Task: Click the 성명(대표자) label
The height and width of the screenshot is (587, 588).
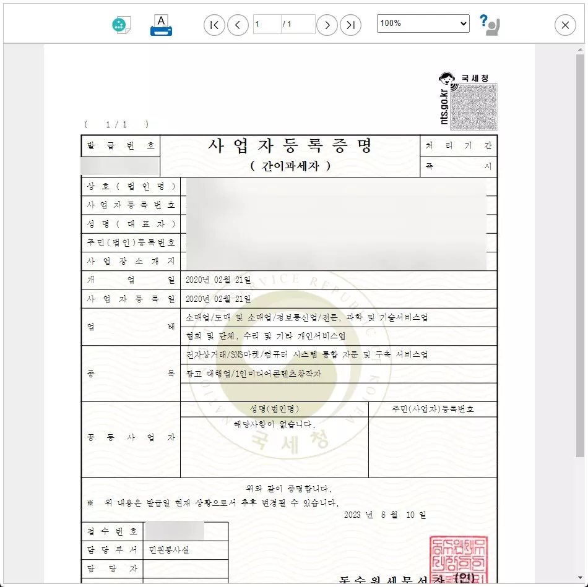Action: pos(131,224)
